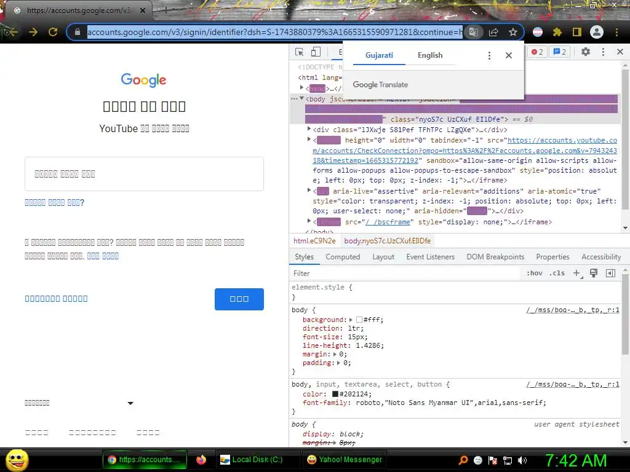Click the blue Next button on sign-in page
Viewport: 630px width, 472px height.
click(239, 299)
